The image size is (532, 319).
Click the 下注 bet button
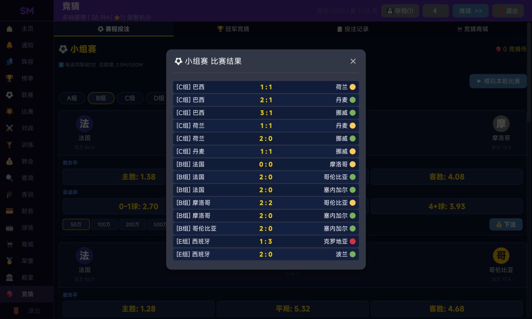pos(506,224)
